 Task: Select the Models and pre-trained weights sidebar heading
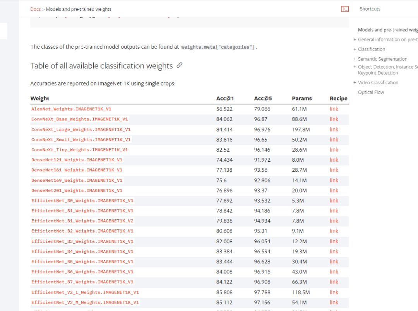pos(388,30)
